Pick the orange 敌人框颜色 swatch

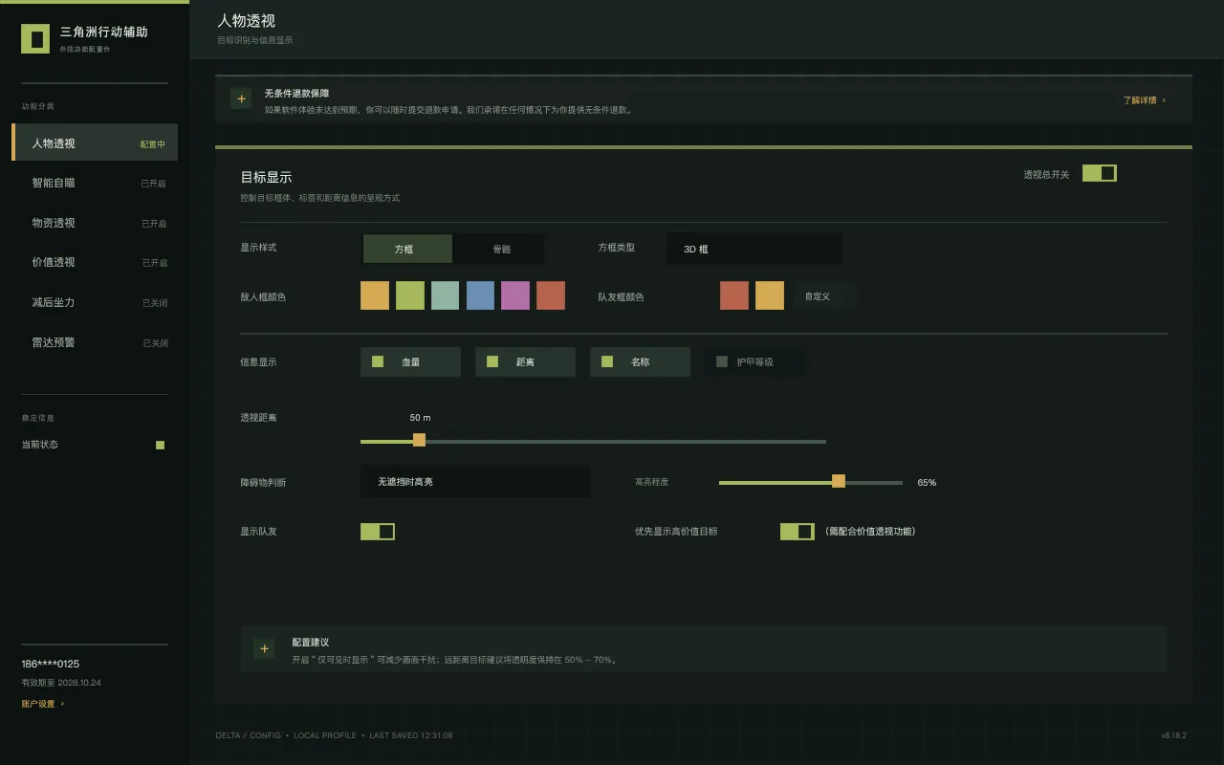click(x=375, y=295)
